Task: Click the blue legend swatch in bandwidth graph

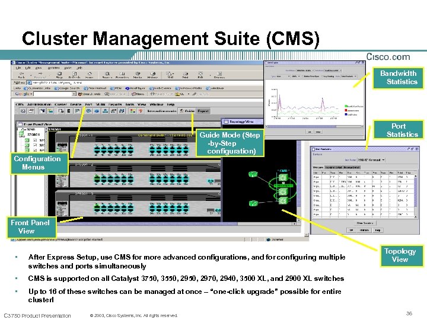Action: coord(346,114)
